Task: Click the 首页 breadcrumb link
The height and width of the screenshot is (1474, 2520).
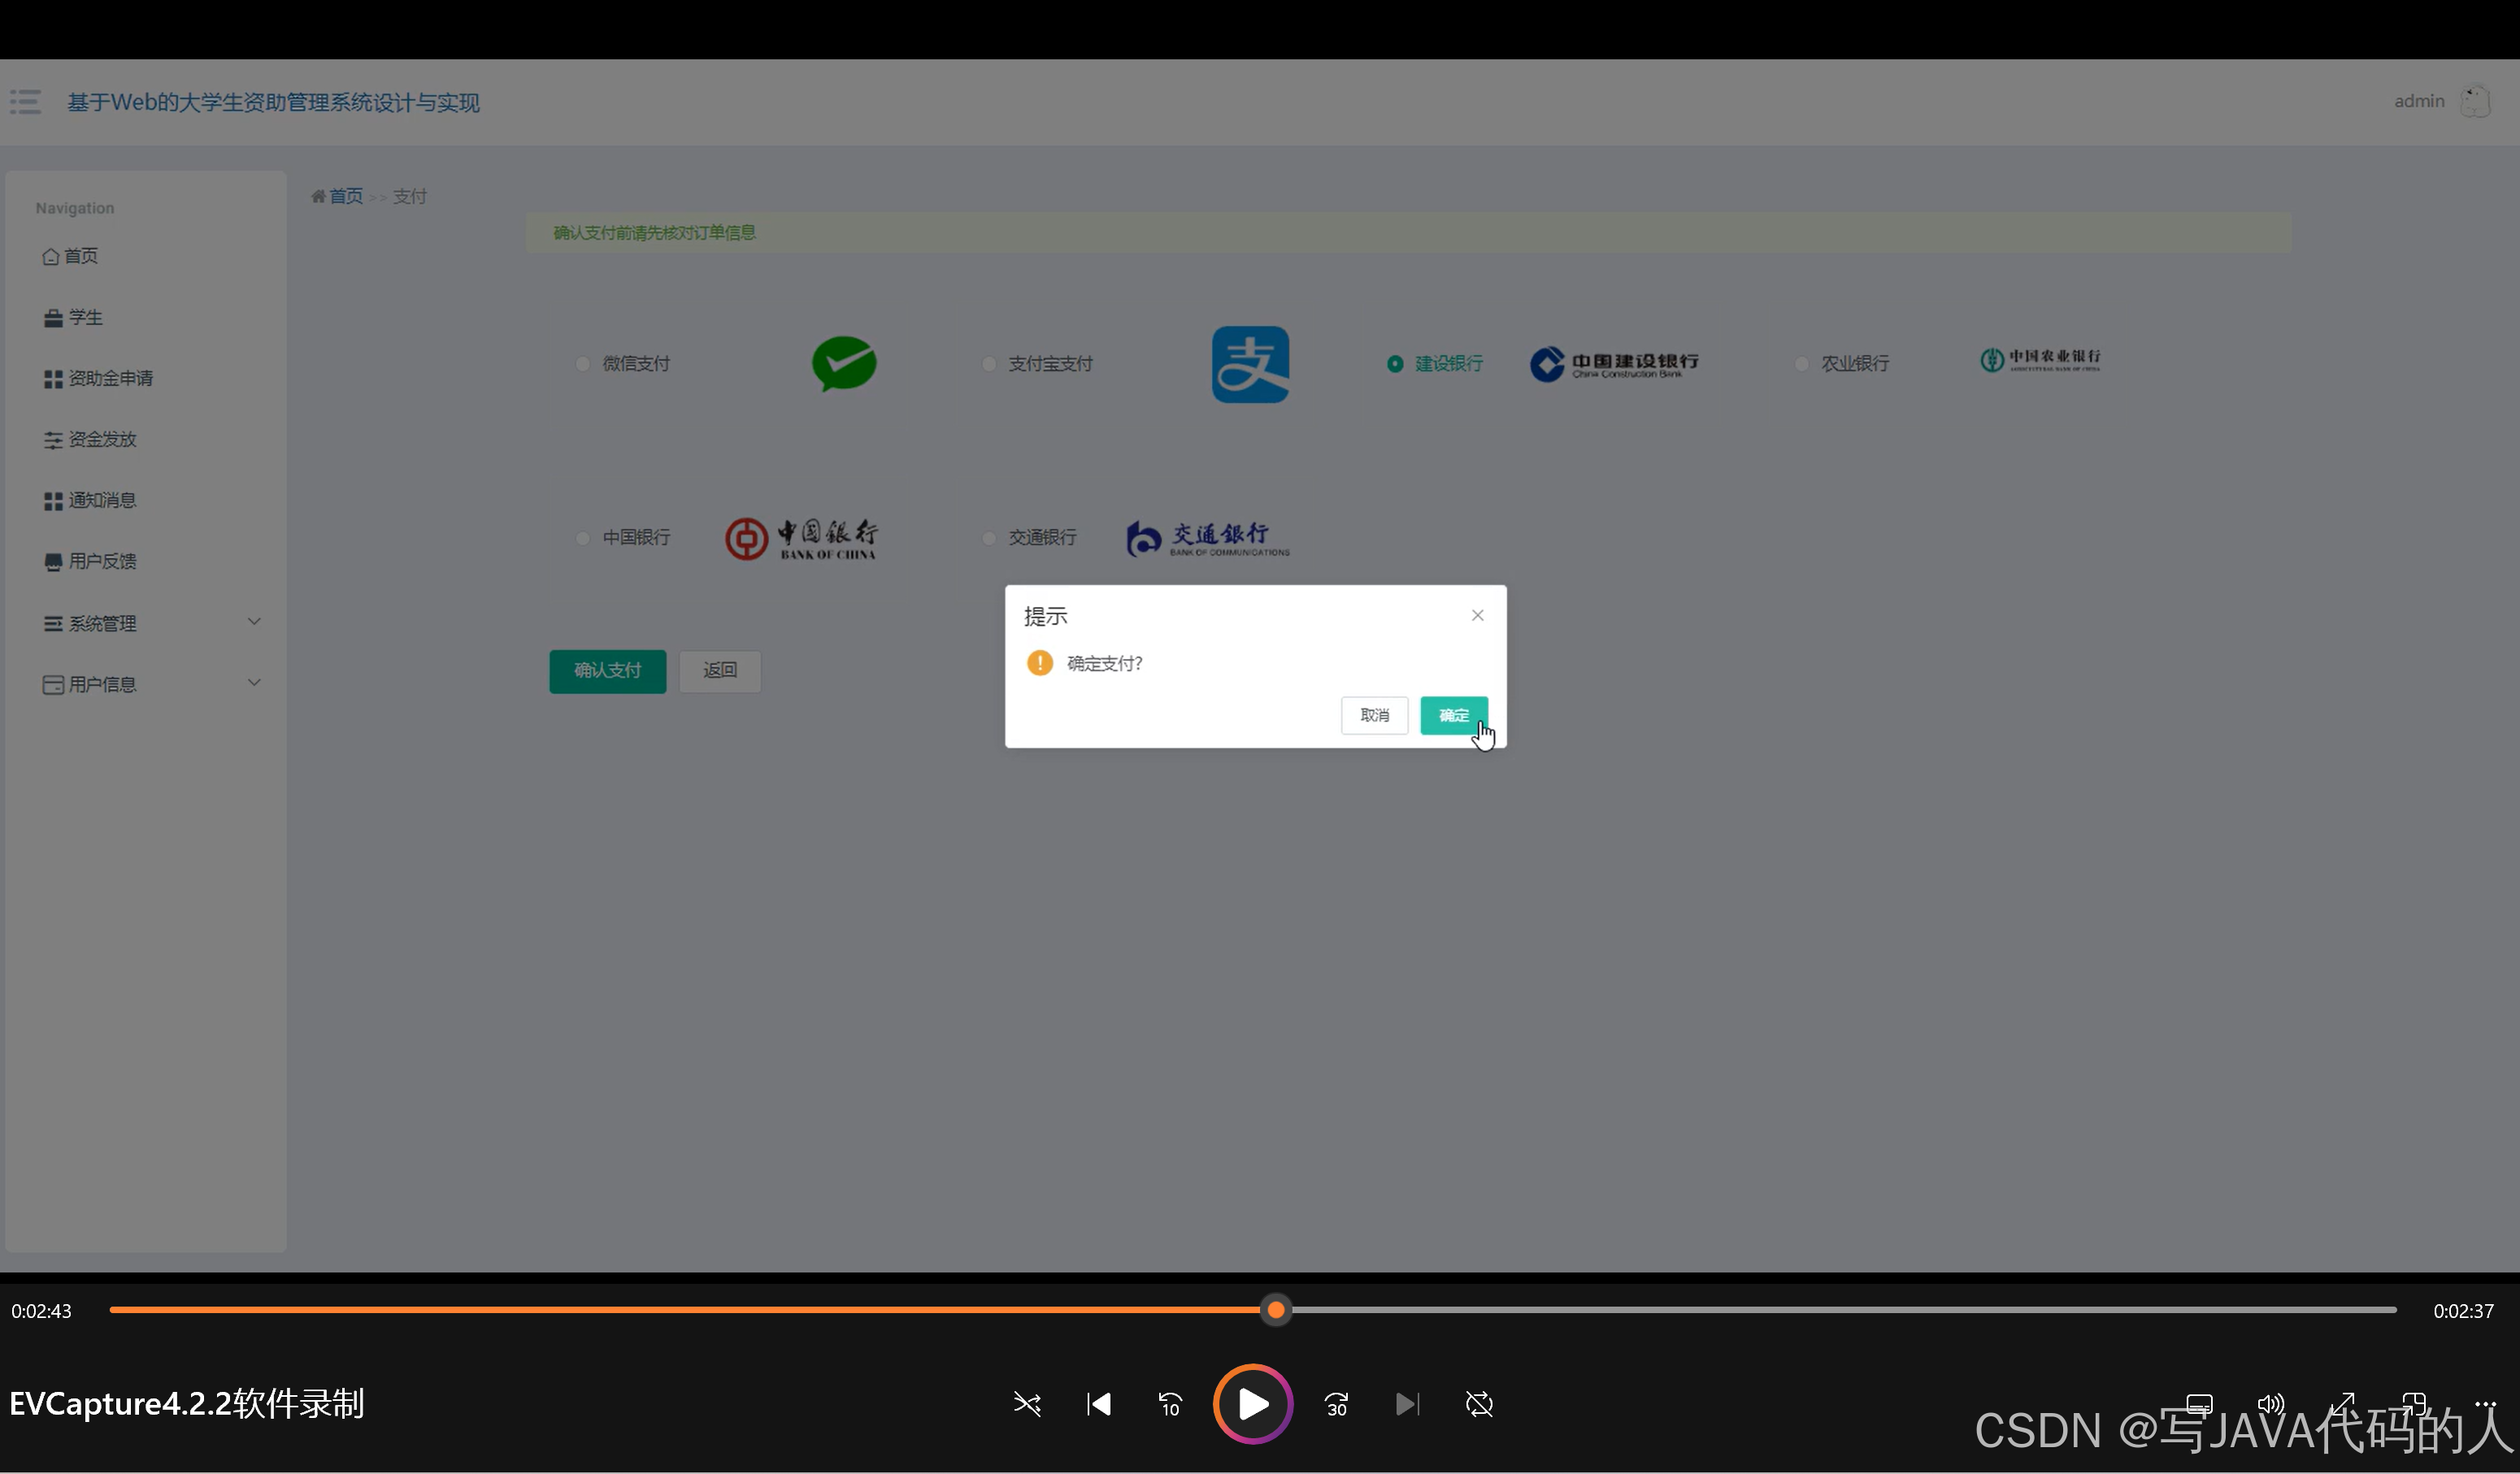Action: [346, 196]
